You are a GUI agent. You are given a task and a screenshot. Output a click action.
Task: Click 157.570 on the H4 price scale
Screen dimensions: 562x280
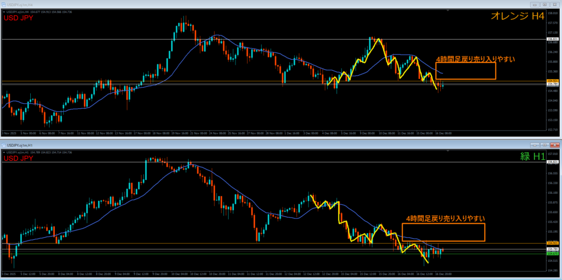pos(552,23)
